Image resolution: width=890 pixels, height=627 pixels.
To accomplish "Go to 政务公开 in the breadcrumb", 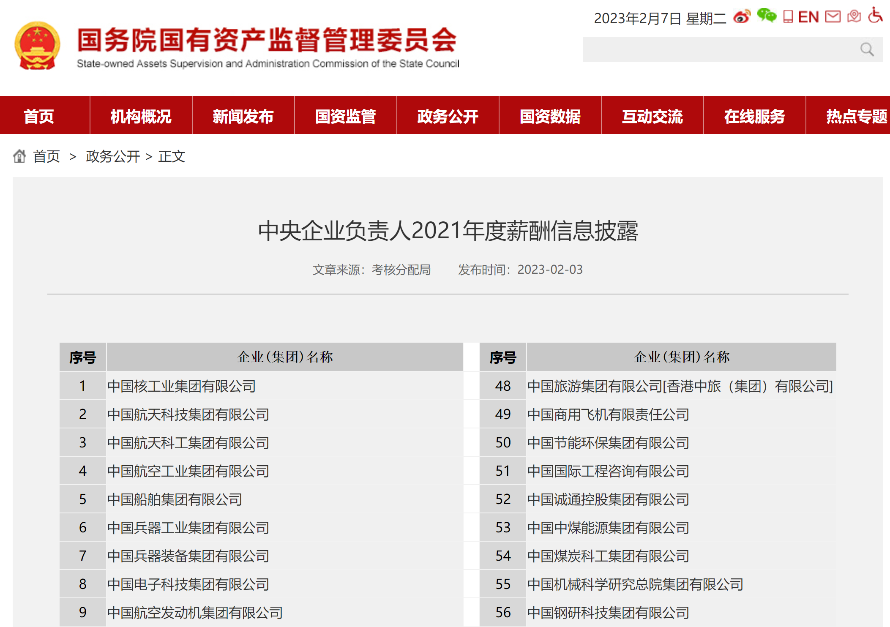I will (x=113, y=156).
